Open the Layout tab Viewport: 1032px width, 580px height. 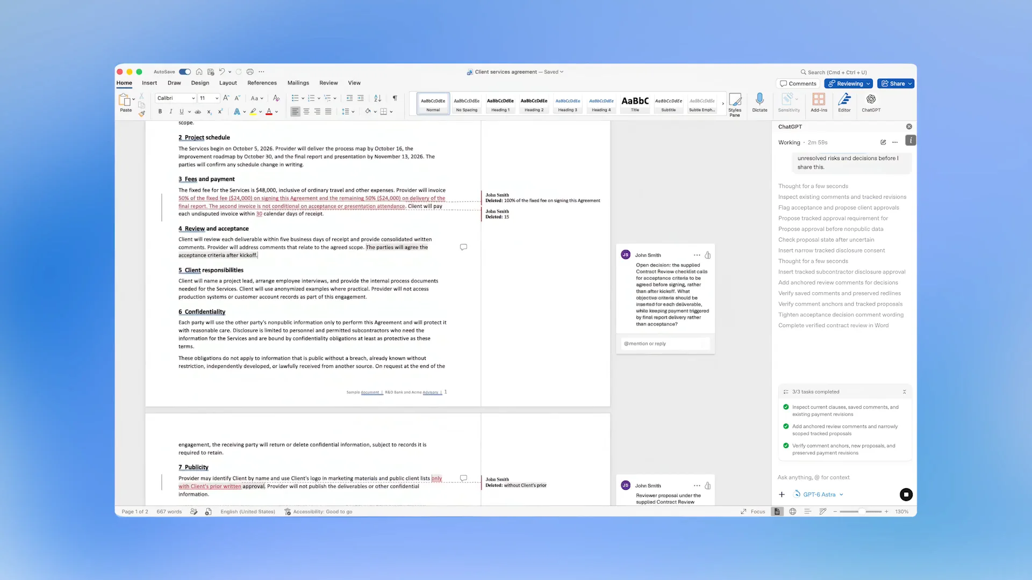tap(228, 83)
